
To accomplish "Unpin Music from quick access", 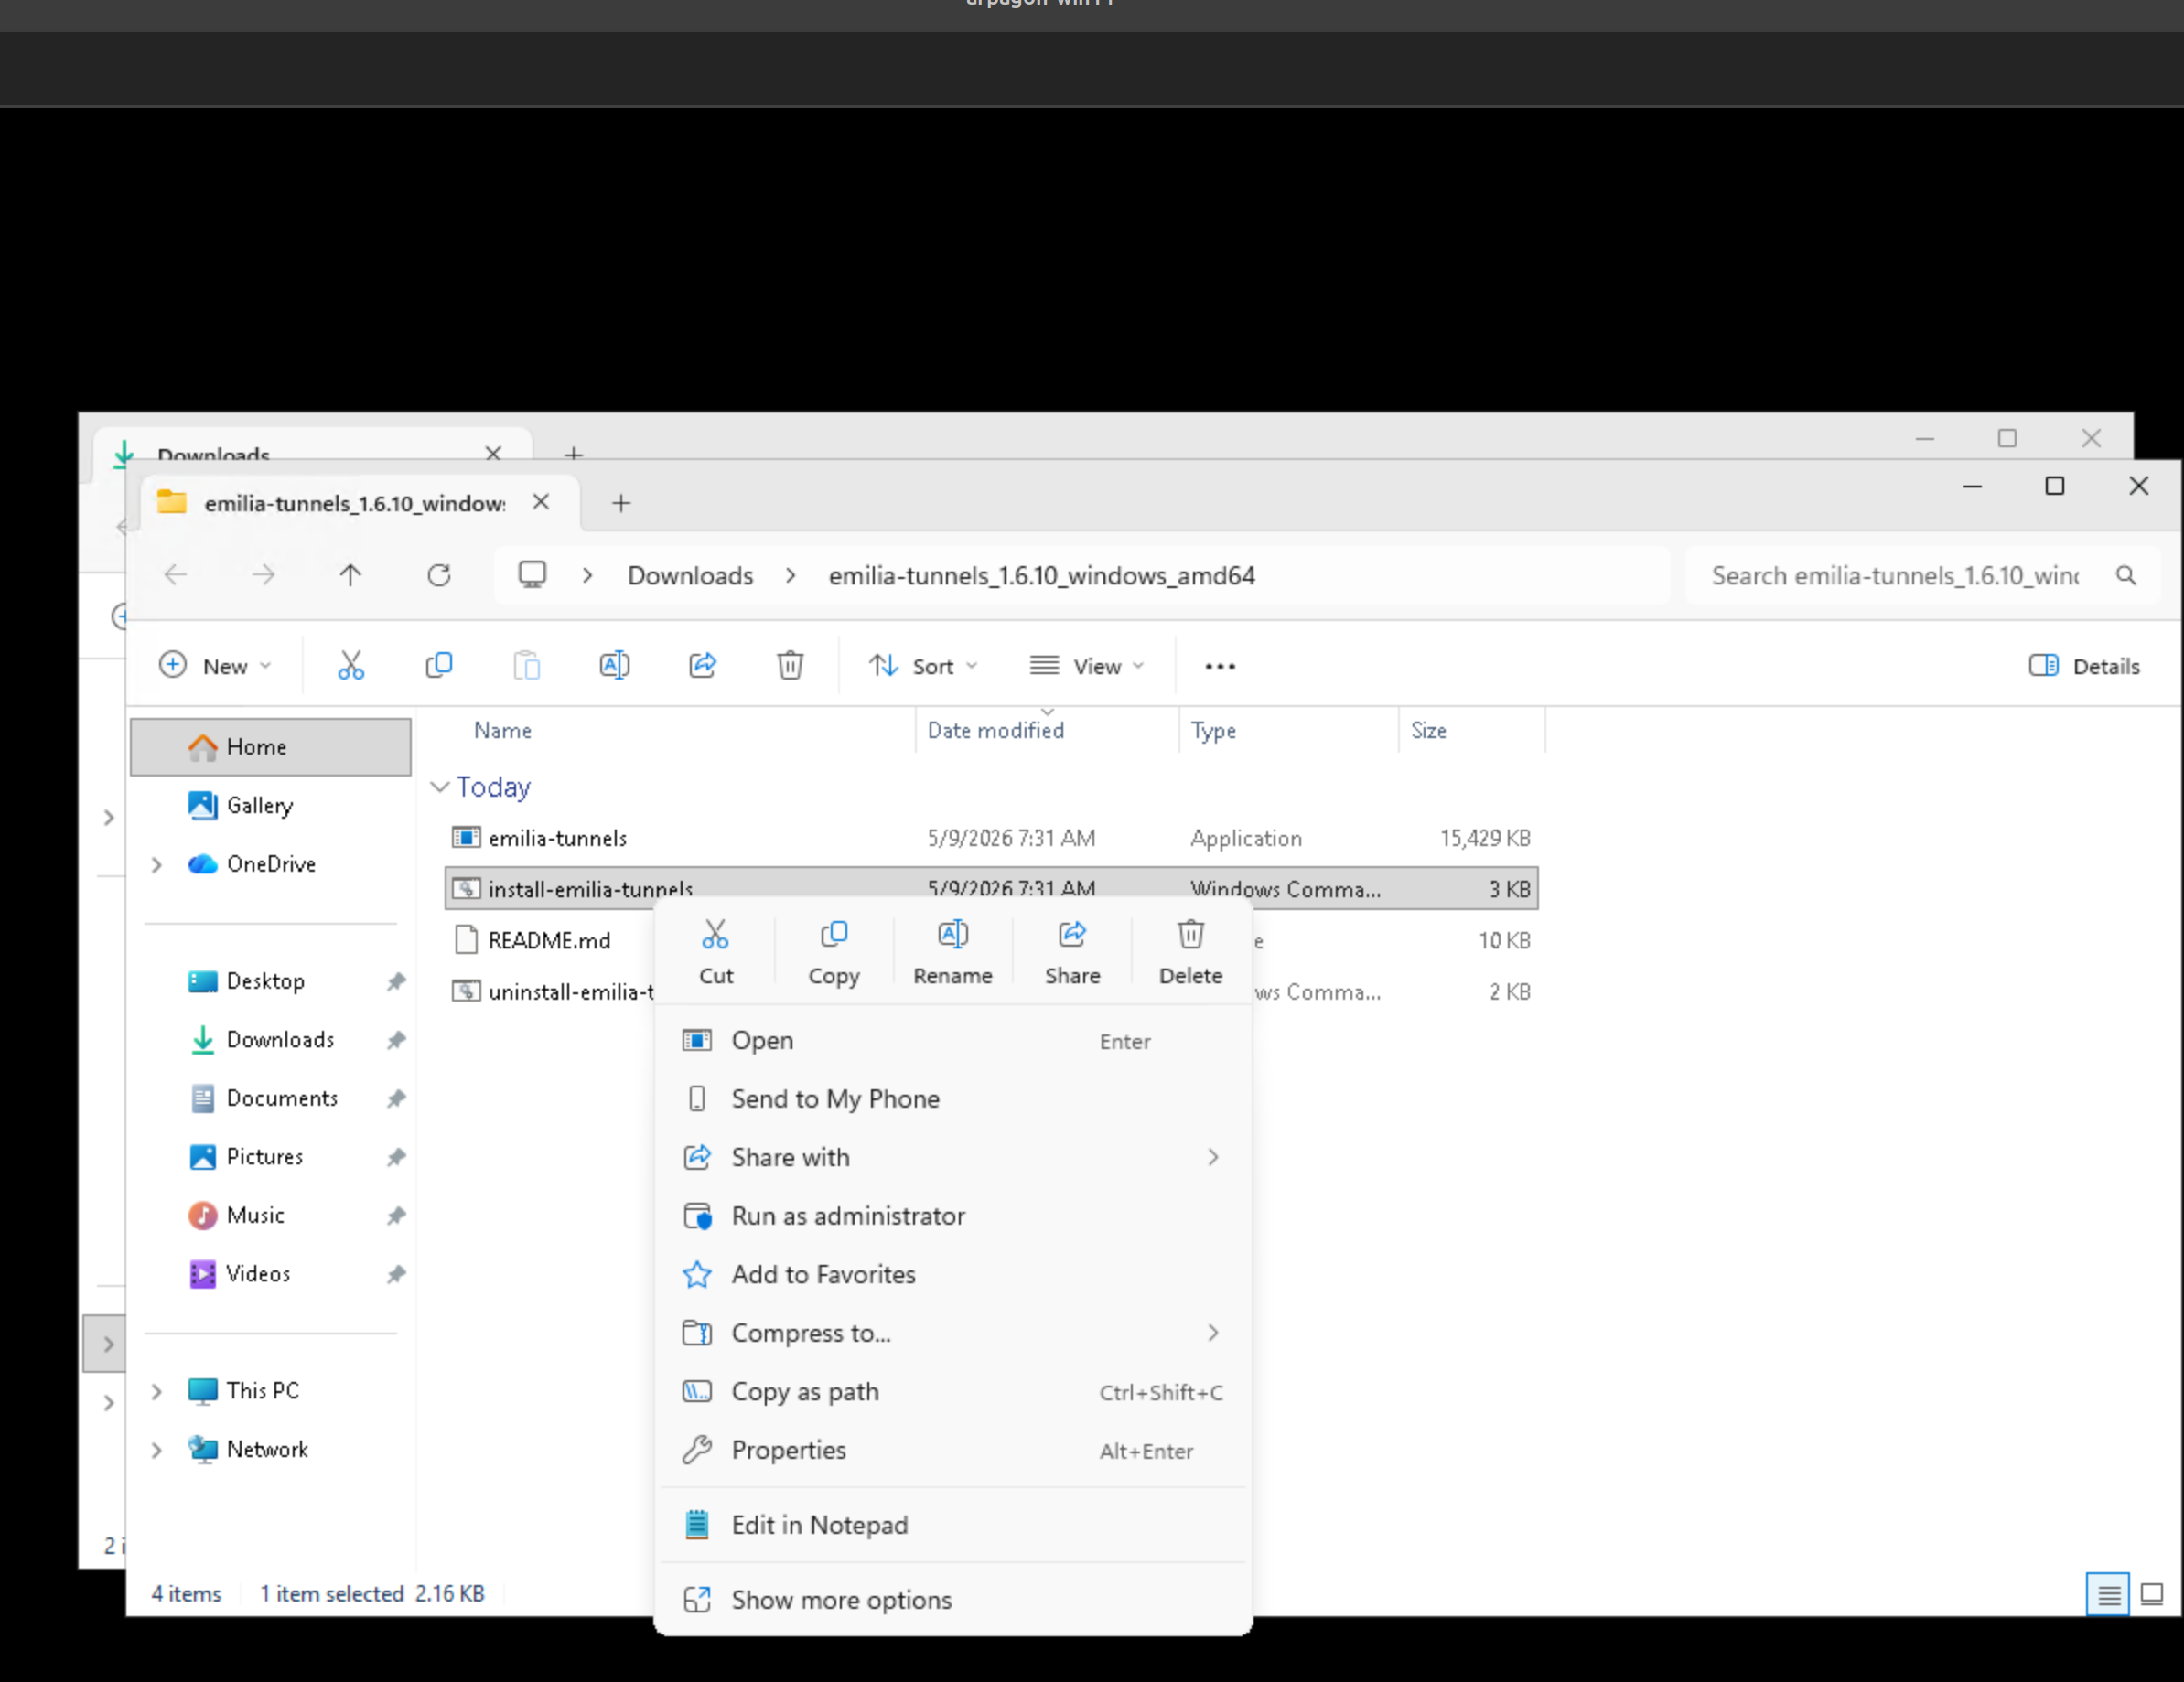I will pos(396,1216).
